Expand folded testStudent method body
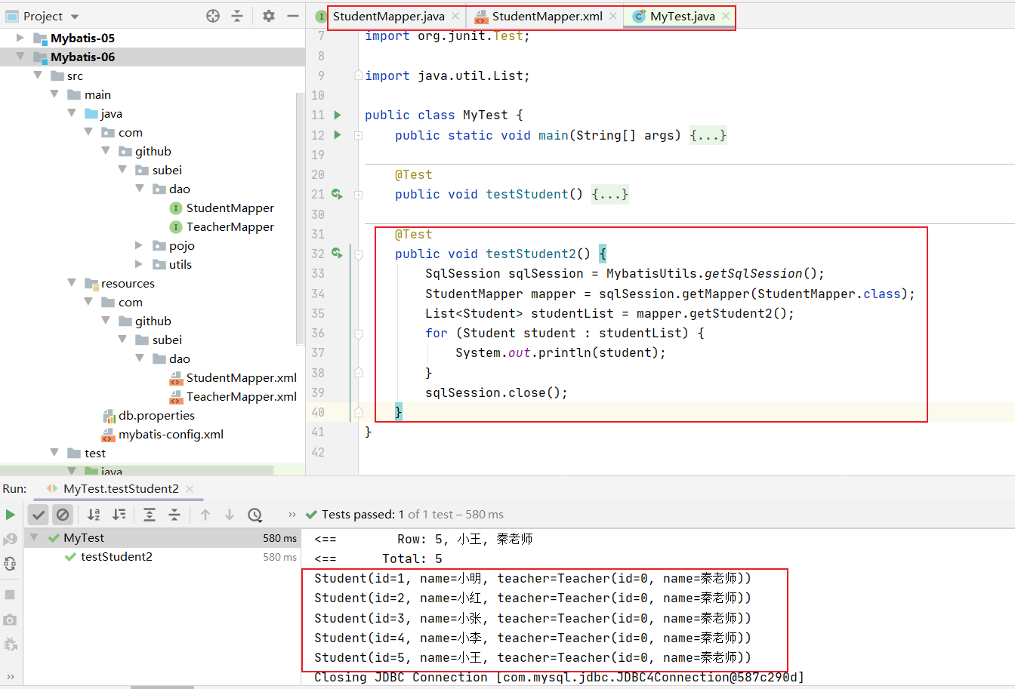The width and height of the screenshot is (1015, 689). pyautogui.click(x=609, y=195)
